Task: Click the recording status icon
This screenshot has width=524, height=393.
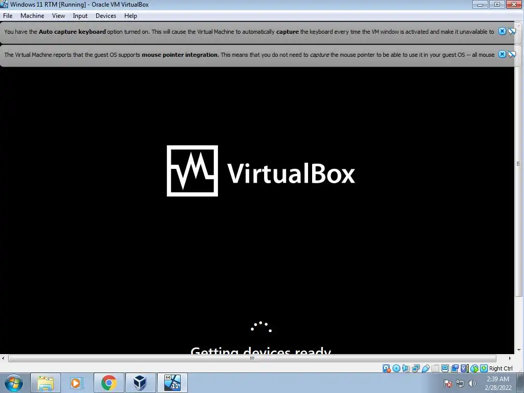Action: (x=454, y=368)
